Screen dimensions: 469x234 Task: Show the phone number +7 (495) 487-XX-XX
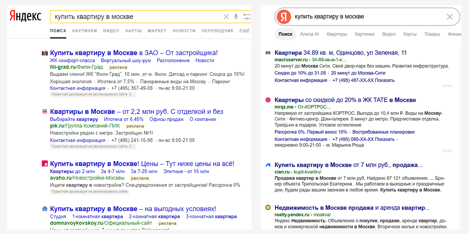point(363,80)
